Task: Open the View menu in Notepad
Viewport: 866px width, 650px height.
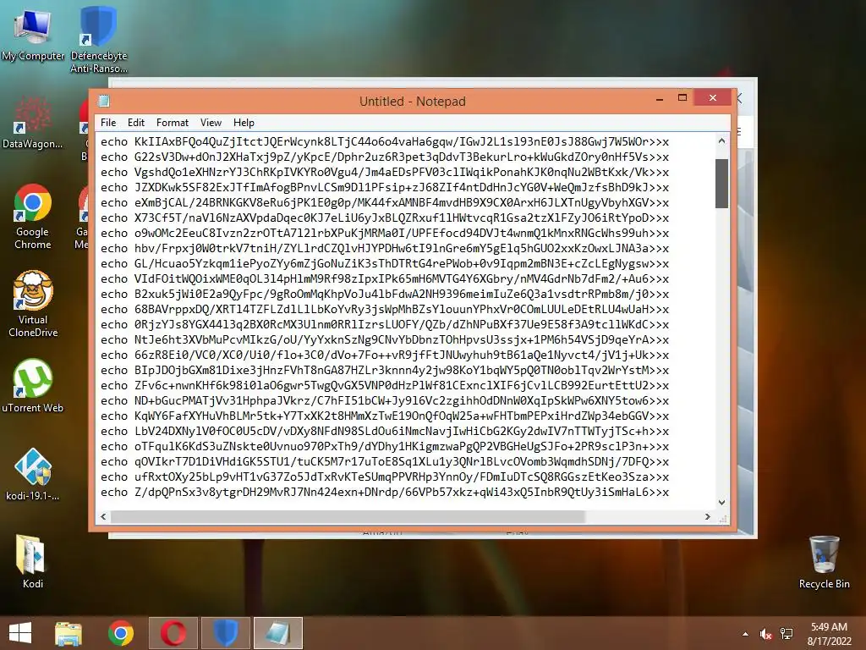Action: [x=211, y=123]
